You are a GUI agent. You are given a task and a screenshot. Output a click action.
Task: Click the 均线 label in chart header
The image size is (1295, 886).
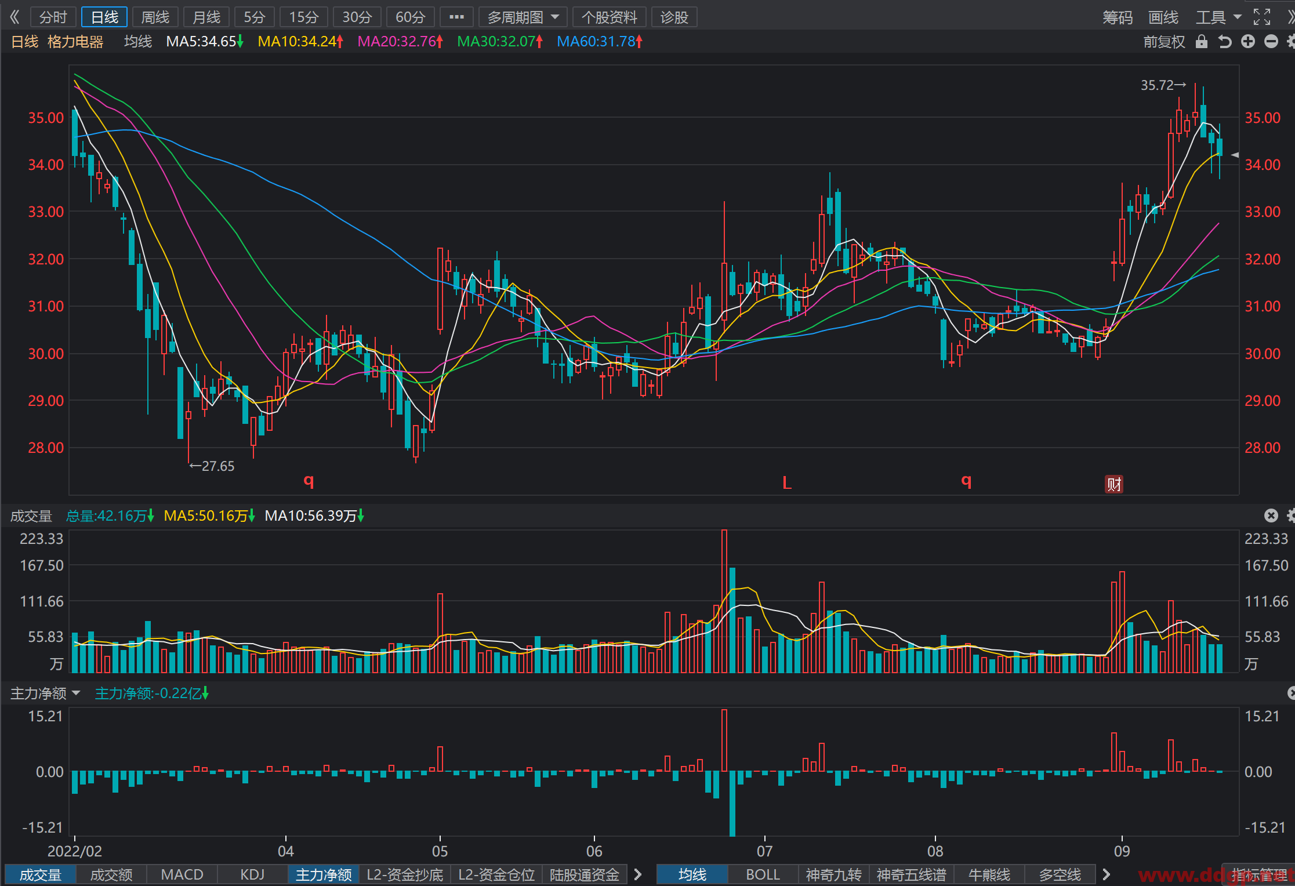coord(138,42)
